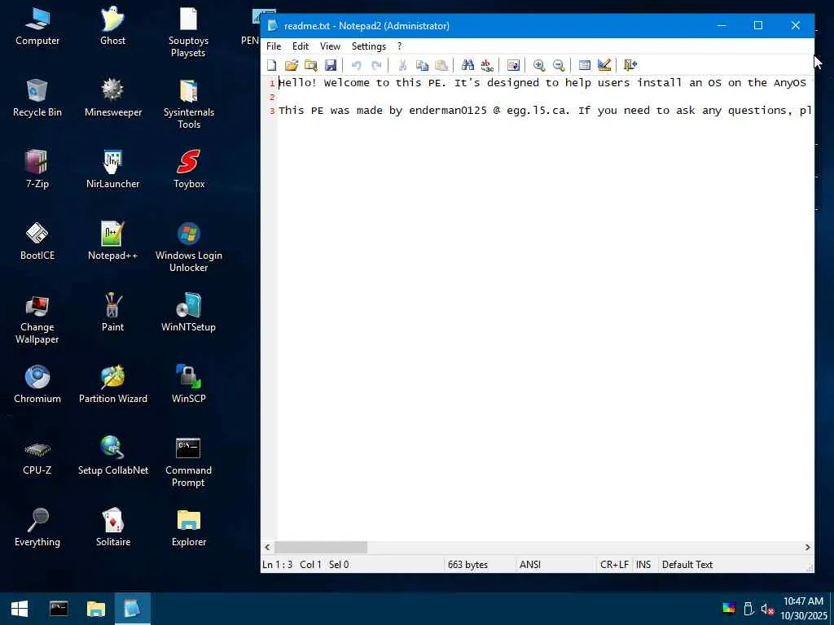Open the File menu
834x625 pixels.
pos(274,46)
